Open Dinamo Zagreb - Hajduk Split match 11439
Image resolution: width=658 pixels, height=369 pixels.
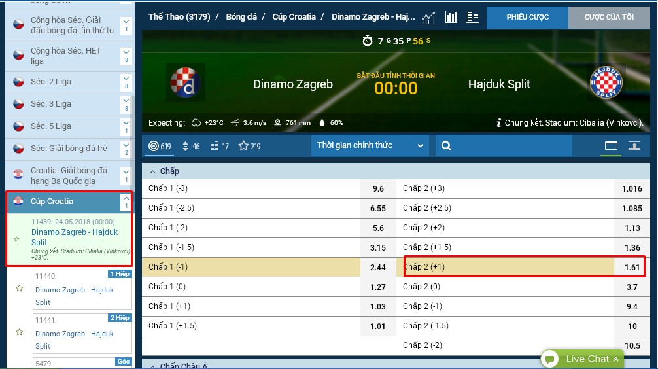pyautogui.click(x=75, y=237)
